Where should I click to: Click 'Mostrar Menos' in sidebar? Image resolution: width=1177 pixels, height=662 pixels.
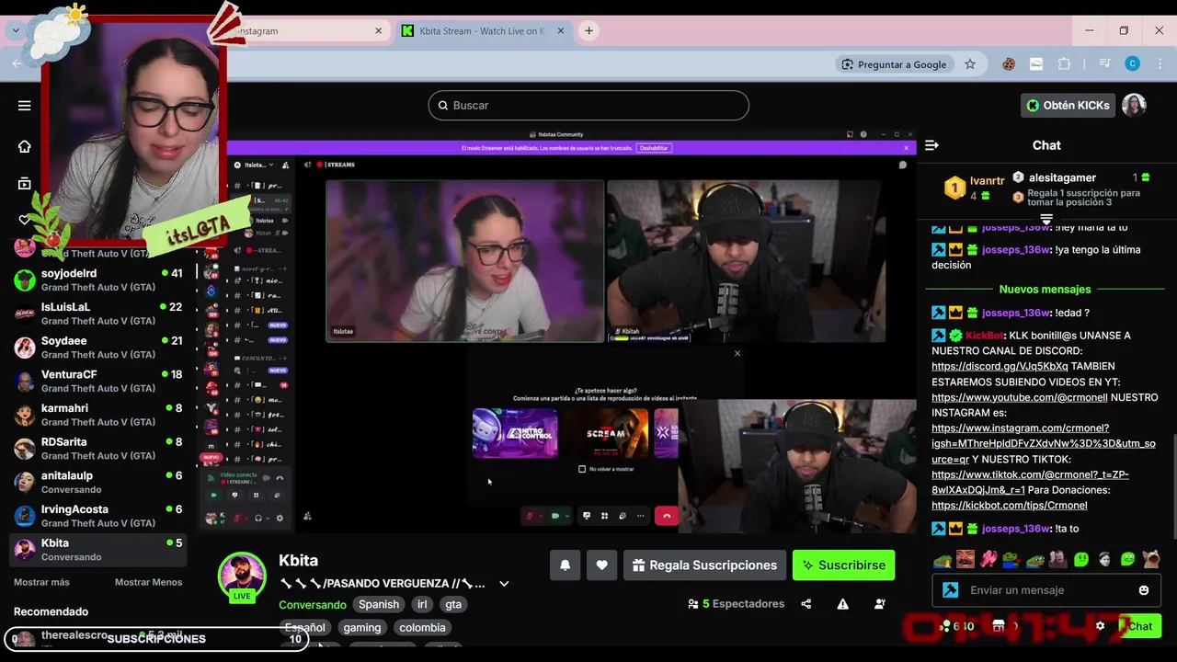point(148,582)
